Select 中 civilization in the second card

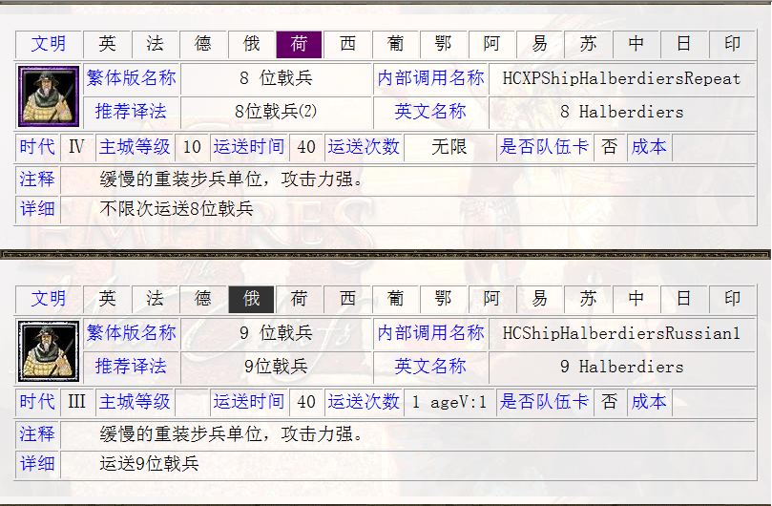pos(636,299)
